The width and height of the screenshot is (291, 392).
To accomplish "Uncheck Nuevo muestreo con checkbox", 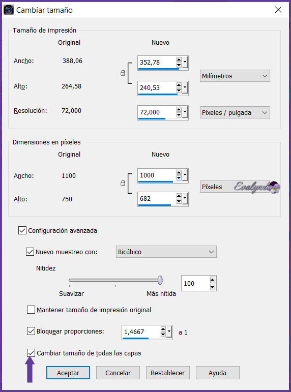I will click(x=30, y=252).
